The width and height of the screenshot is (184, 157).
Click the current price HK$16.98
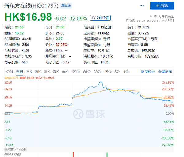coord(28,17)
